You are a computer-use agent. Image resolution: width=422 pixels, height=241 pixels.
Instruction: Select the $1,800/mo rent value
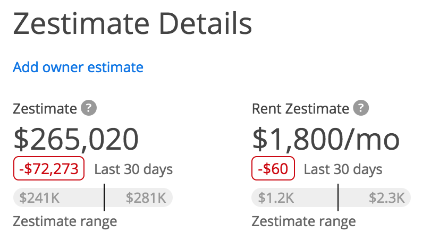(326, 139)
